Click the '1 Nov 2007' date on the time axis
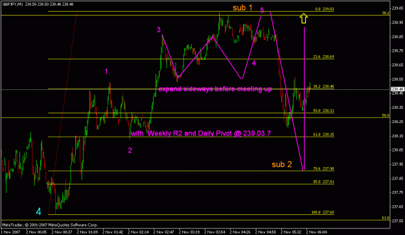This screenshot has width=405, height=235. [x=11, y=232]
